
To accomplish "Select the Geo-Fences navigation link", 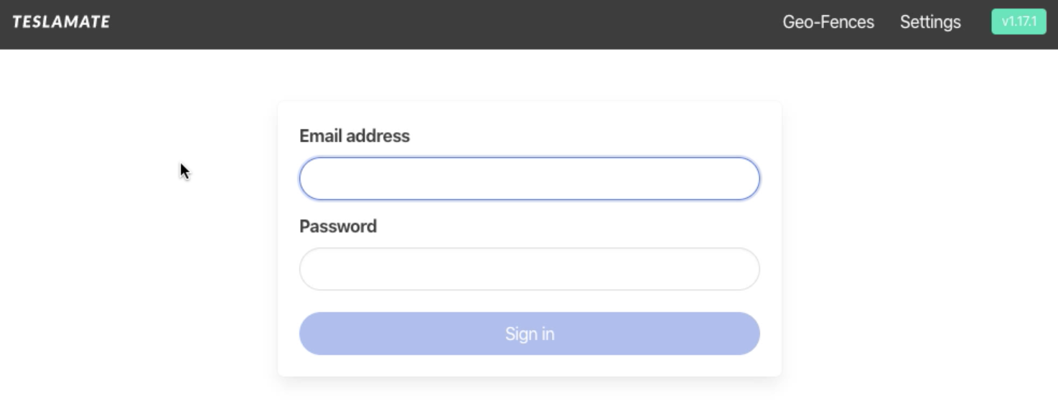I will pos(828,22).
